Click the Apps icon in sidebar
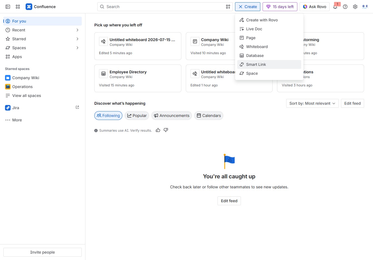Screen dimensions: 373x260 (x=8, y=57)
